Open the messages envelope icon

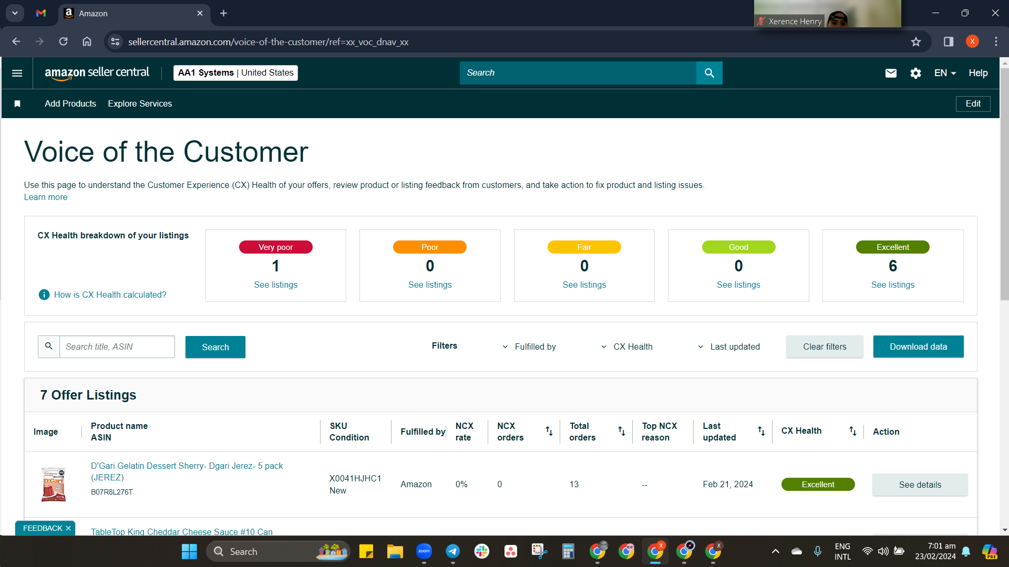[x=891, y=73]
